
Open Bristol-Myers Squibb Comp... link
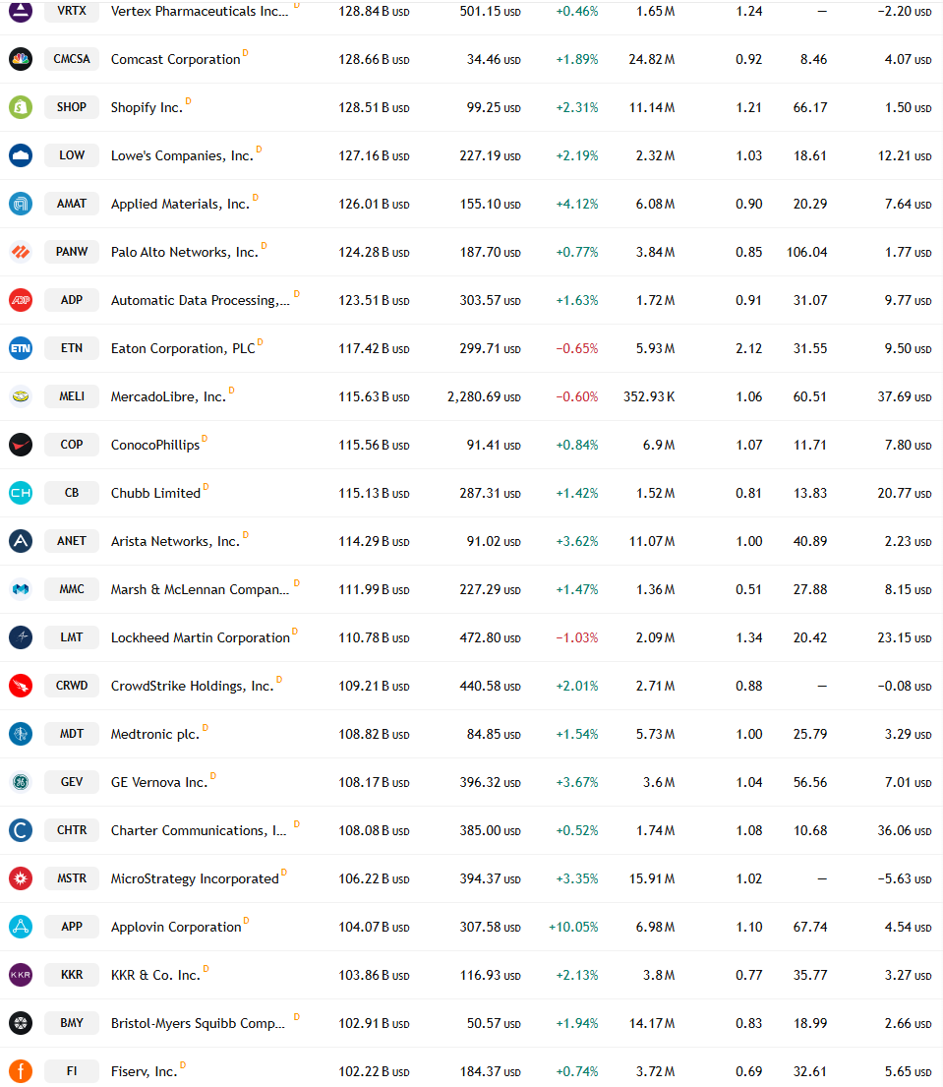199,1023
